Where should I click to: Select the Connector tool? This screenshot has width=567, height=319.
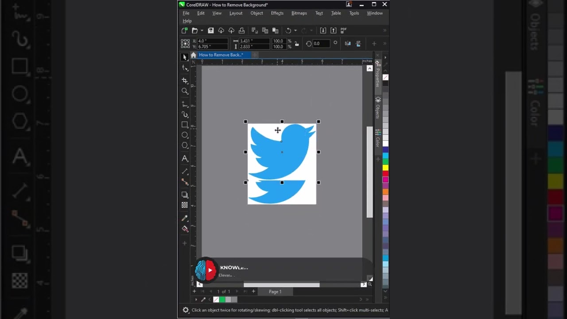pyautogui.click(x=185, y=182)
